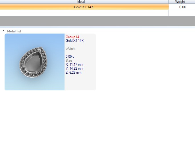The height and width of the screenshot is (141, 195).
Task: Click the Size label in card
Action: pos(69,61)
